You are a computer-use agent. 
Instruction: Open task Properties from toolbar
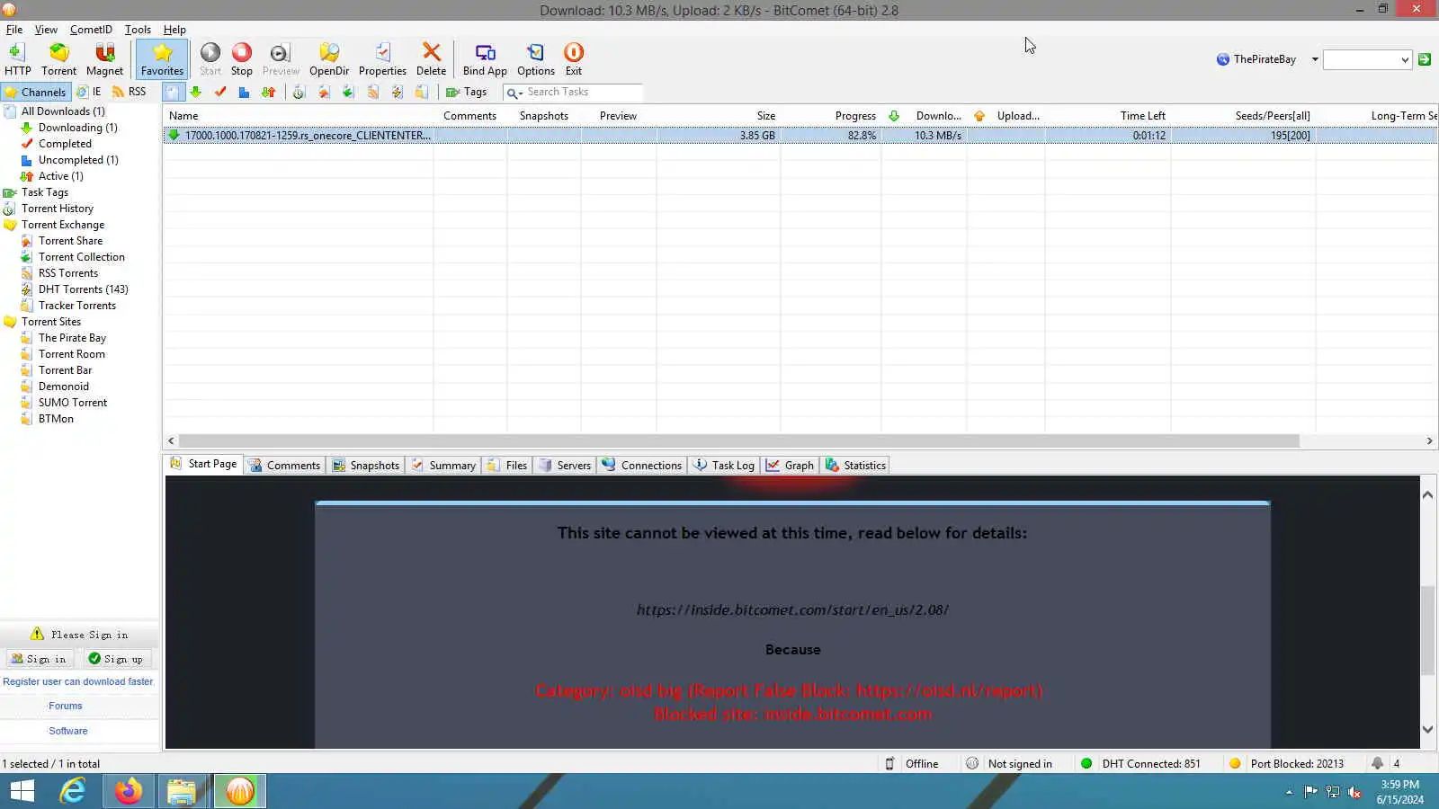382,59
